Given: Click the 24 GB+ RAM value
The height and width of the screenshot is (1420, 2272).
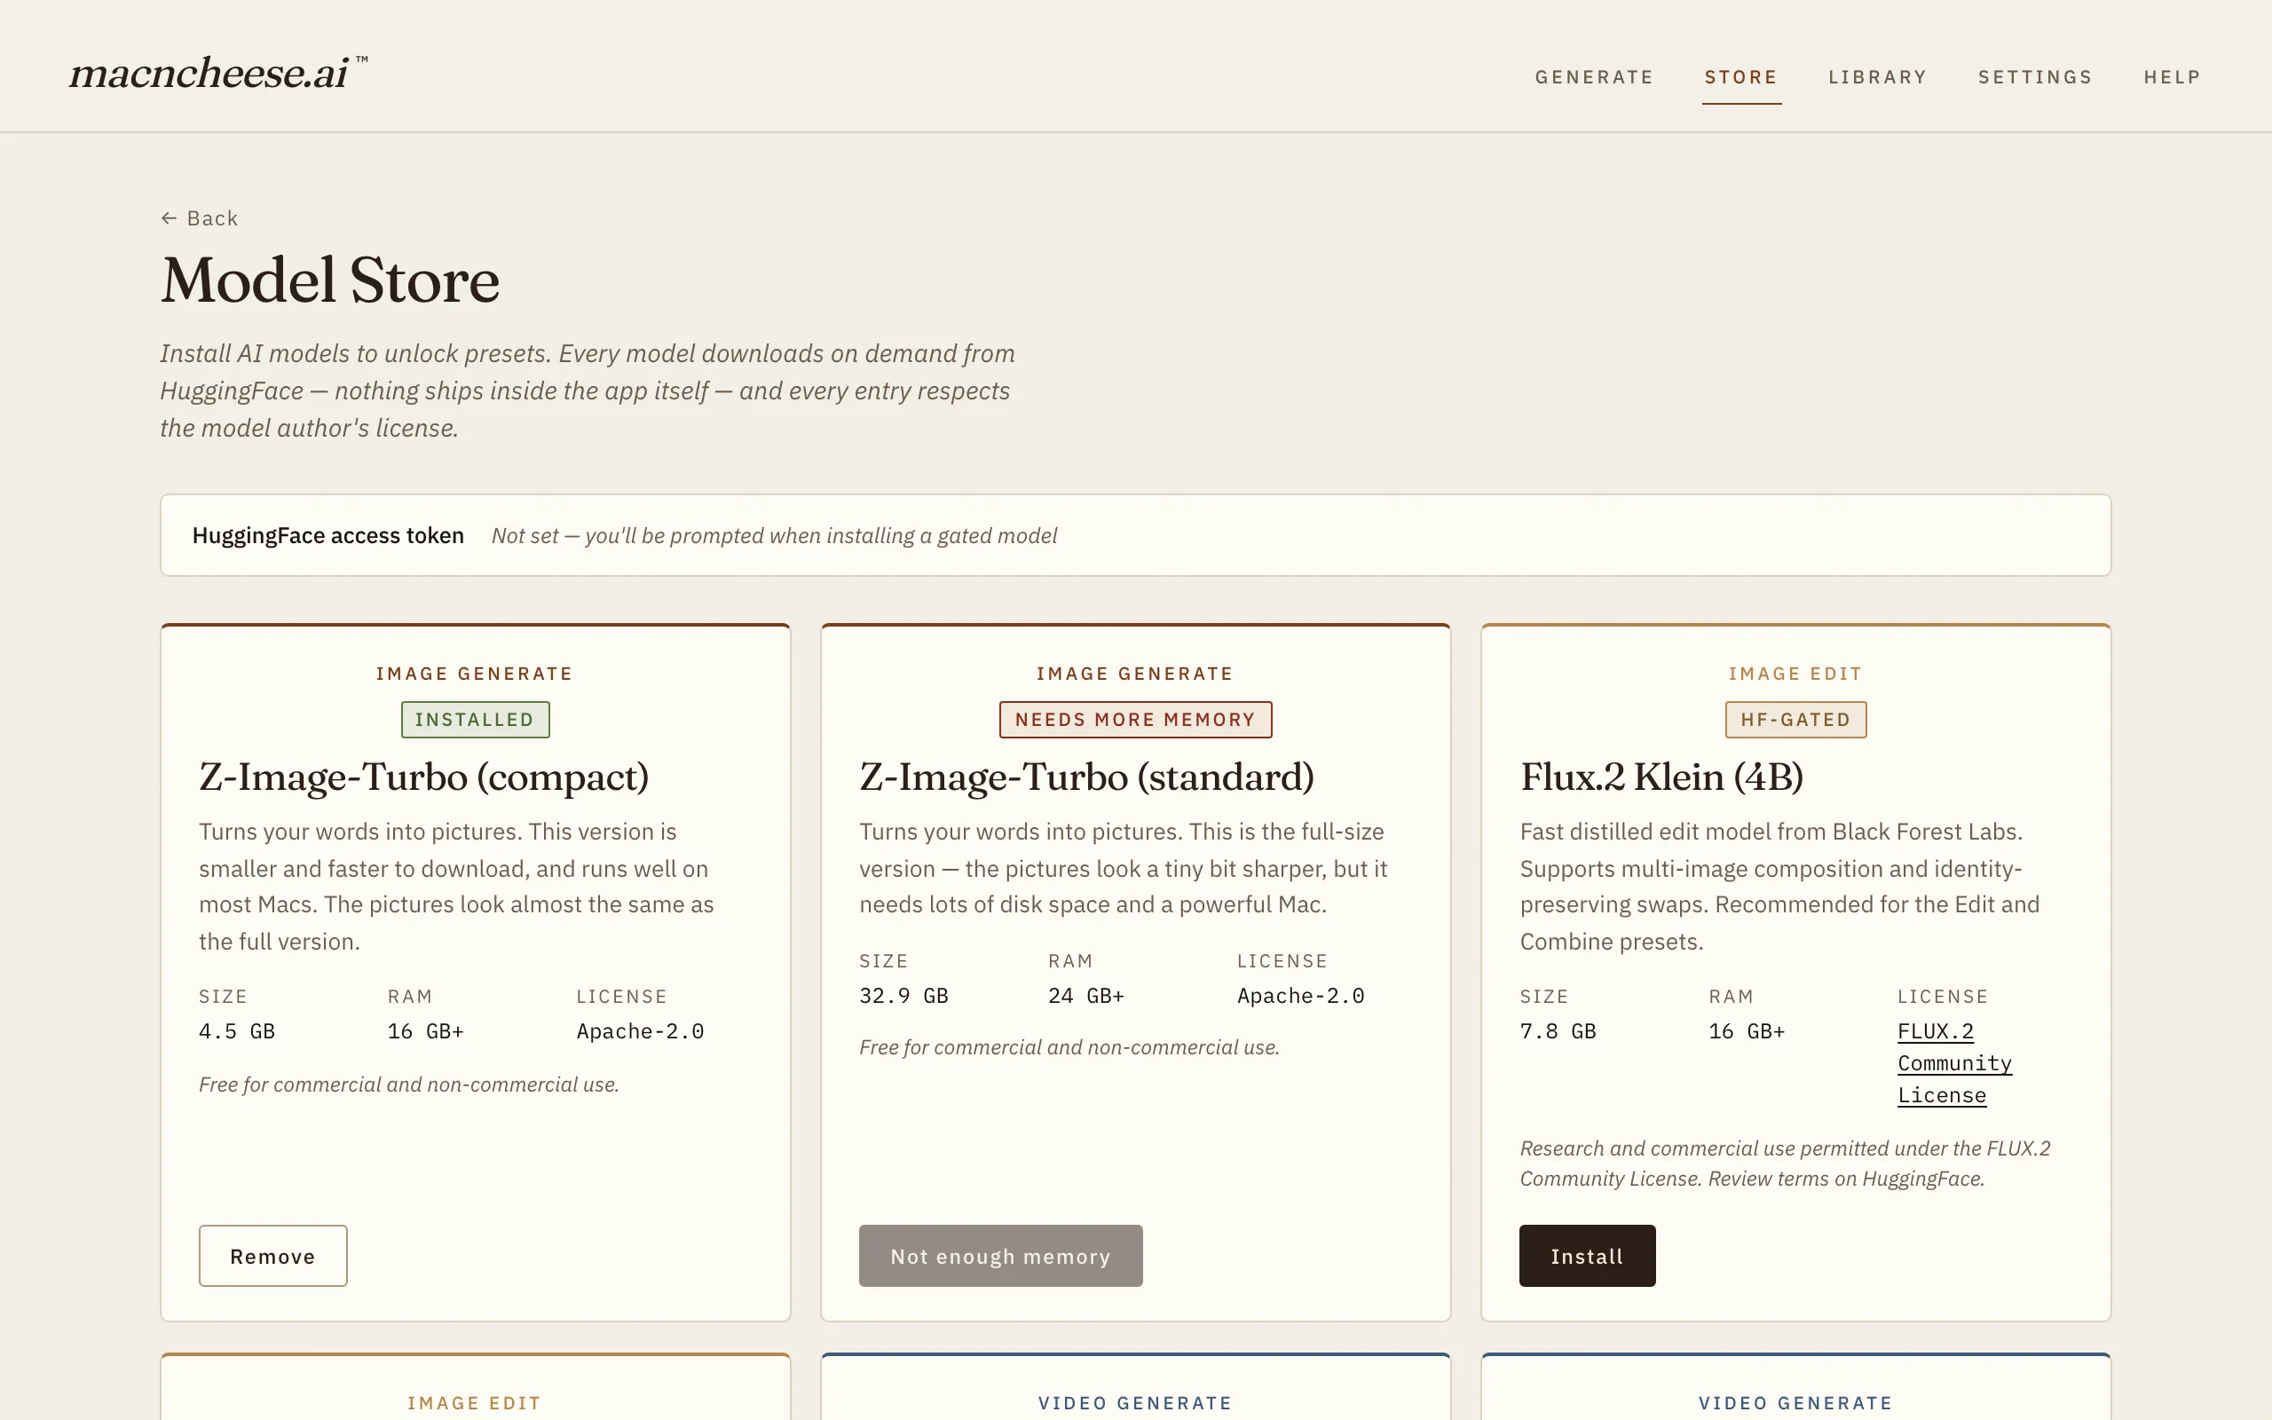Looking at the screenshot, I should (1085, 996).
